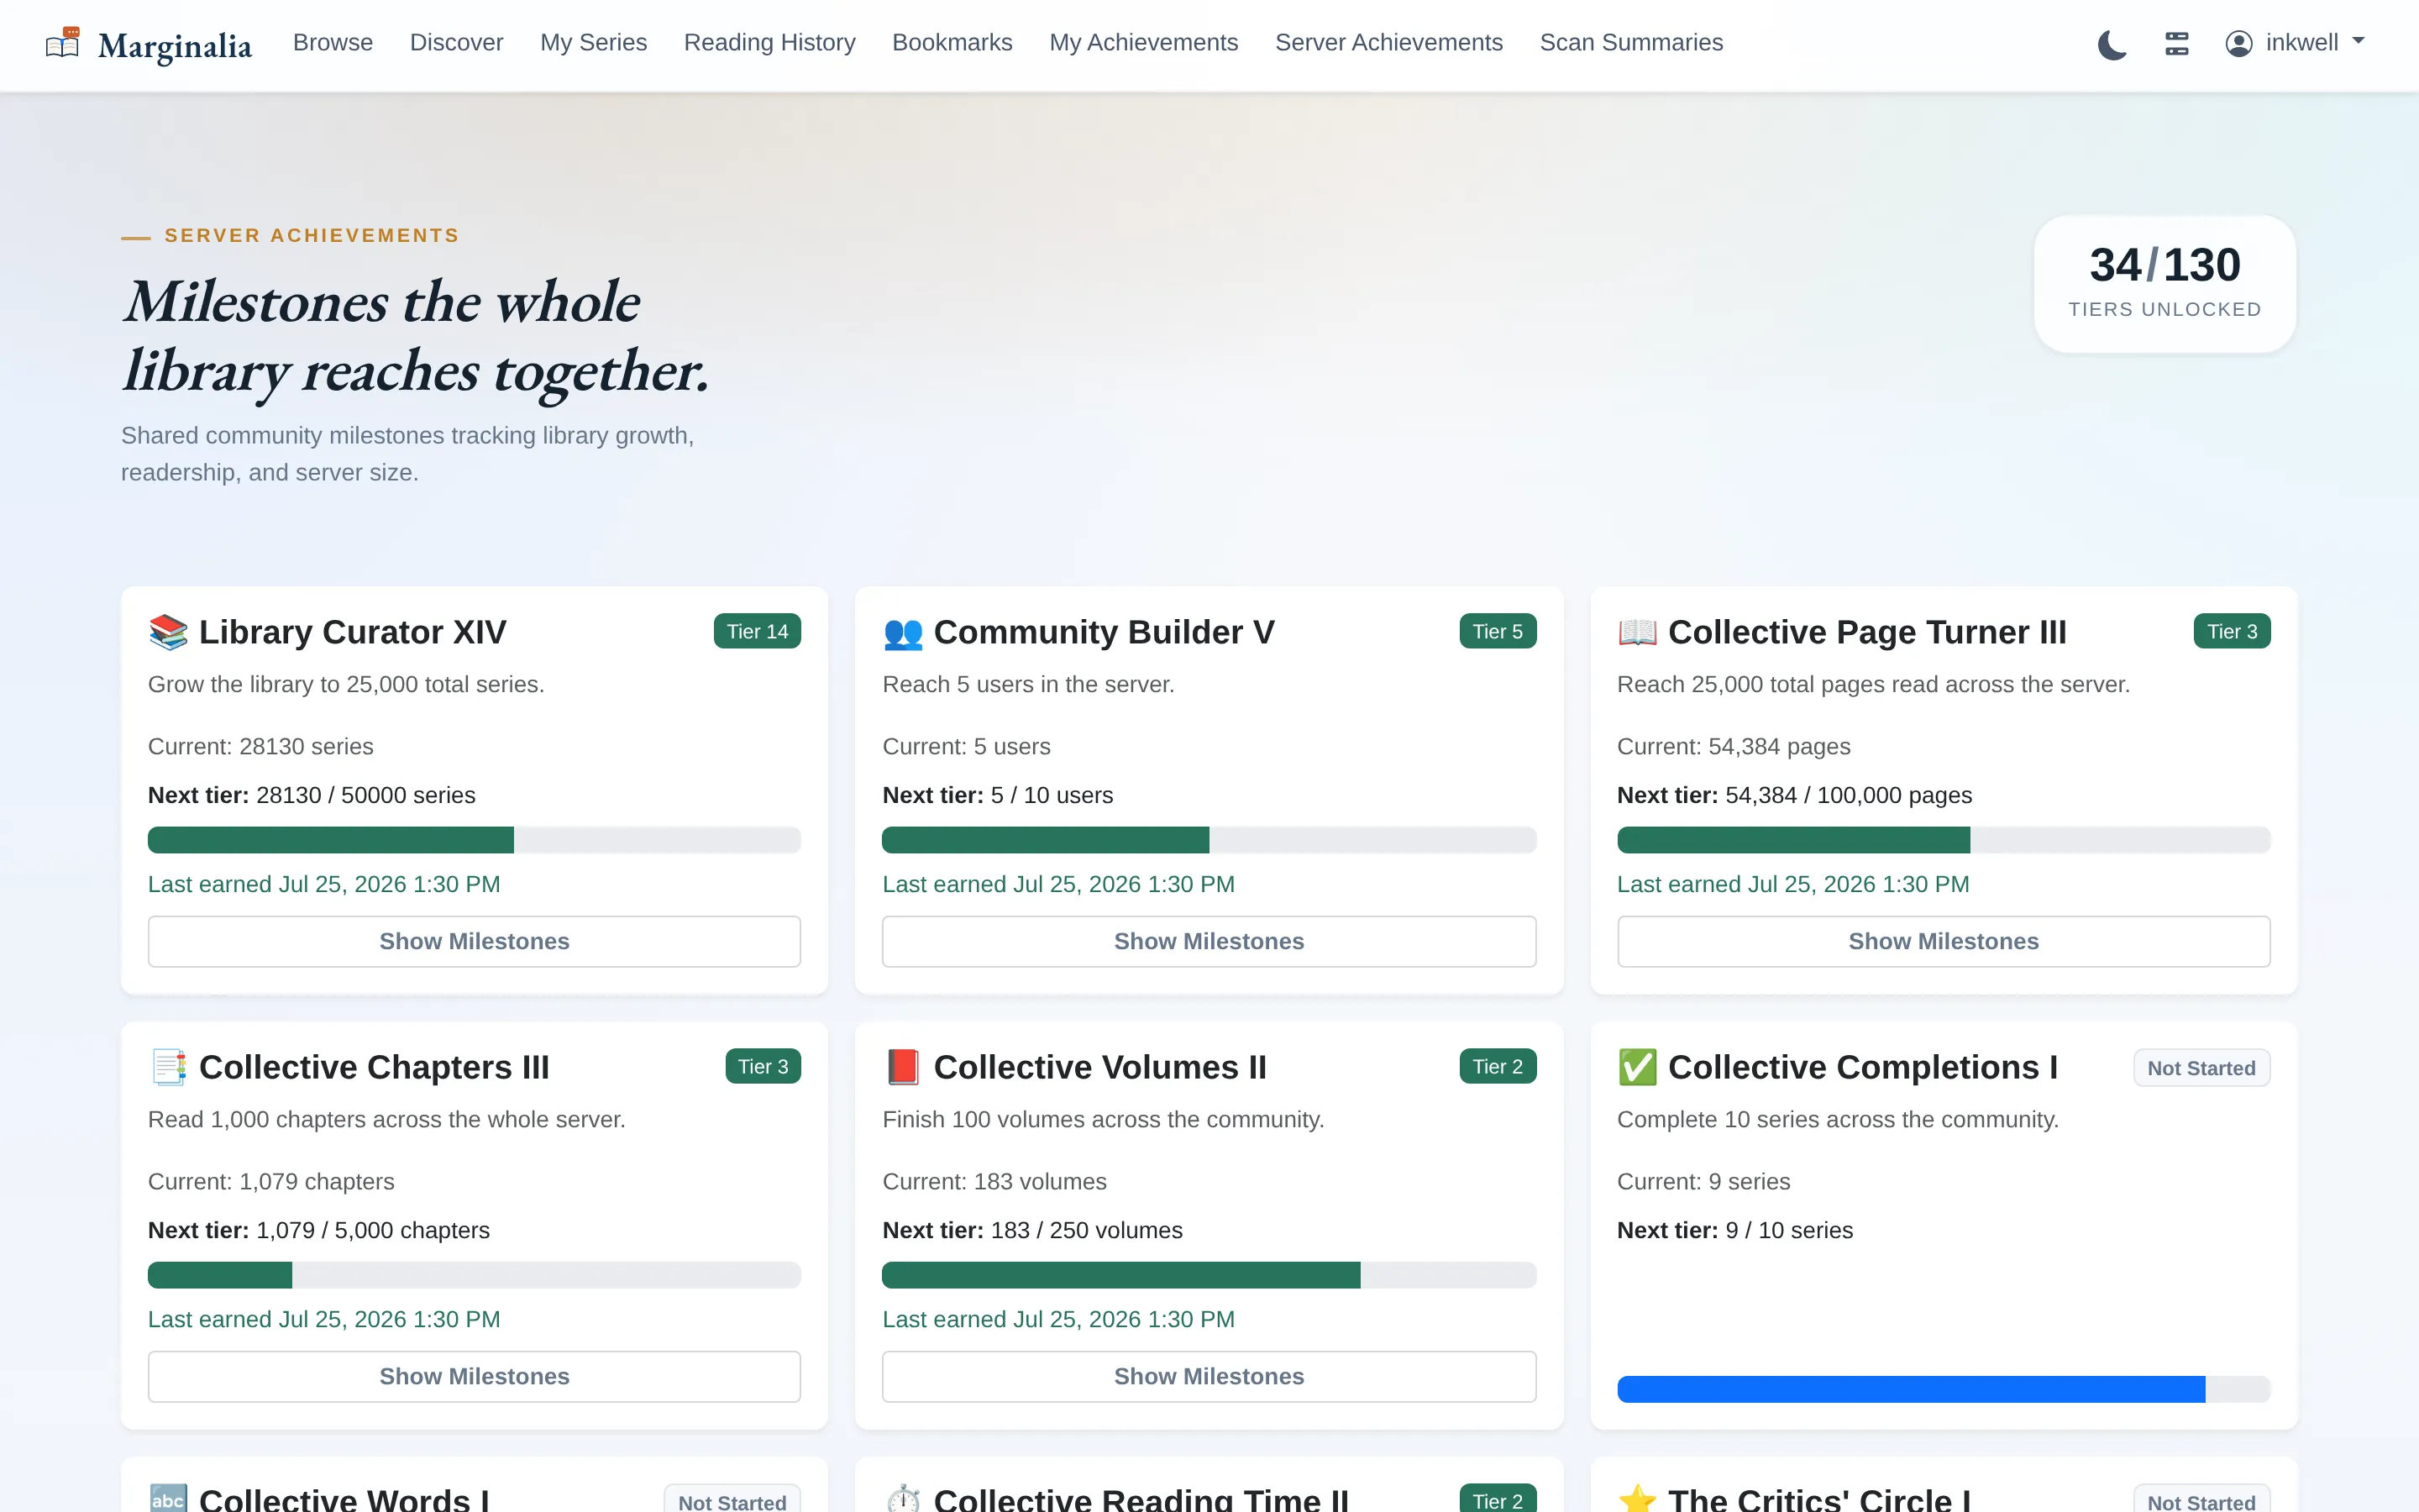Click the Marginalia brand name
This screenshot has width=2419, height=1512.
[175, 46]
